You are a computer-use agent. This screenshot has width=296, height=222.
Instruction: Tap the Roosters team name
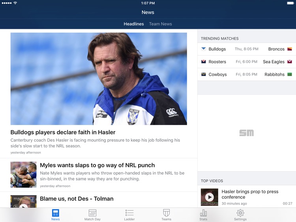[217, 62]
